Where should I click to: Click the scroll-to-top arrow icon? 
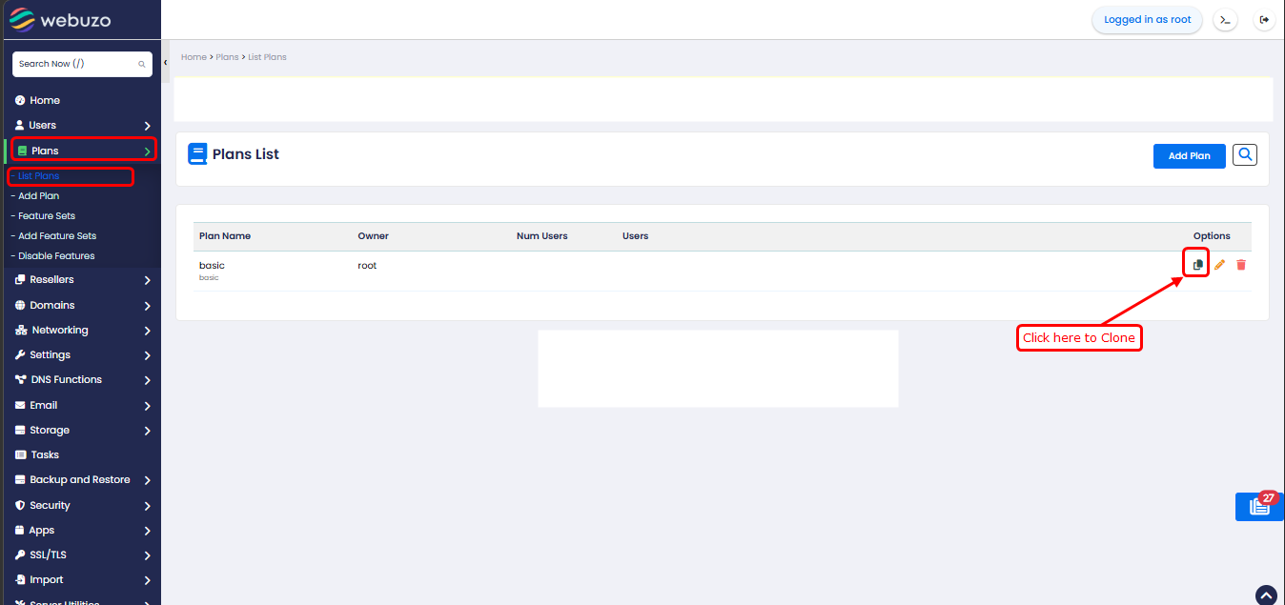[x=1265, y=595]
